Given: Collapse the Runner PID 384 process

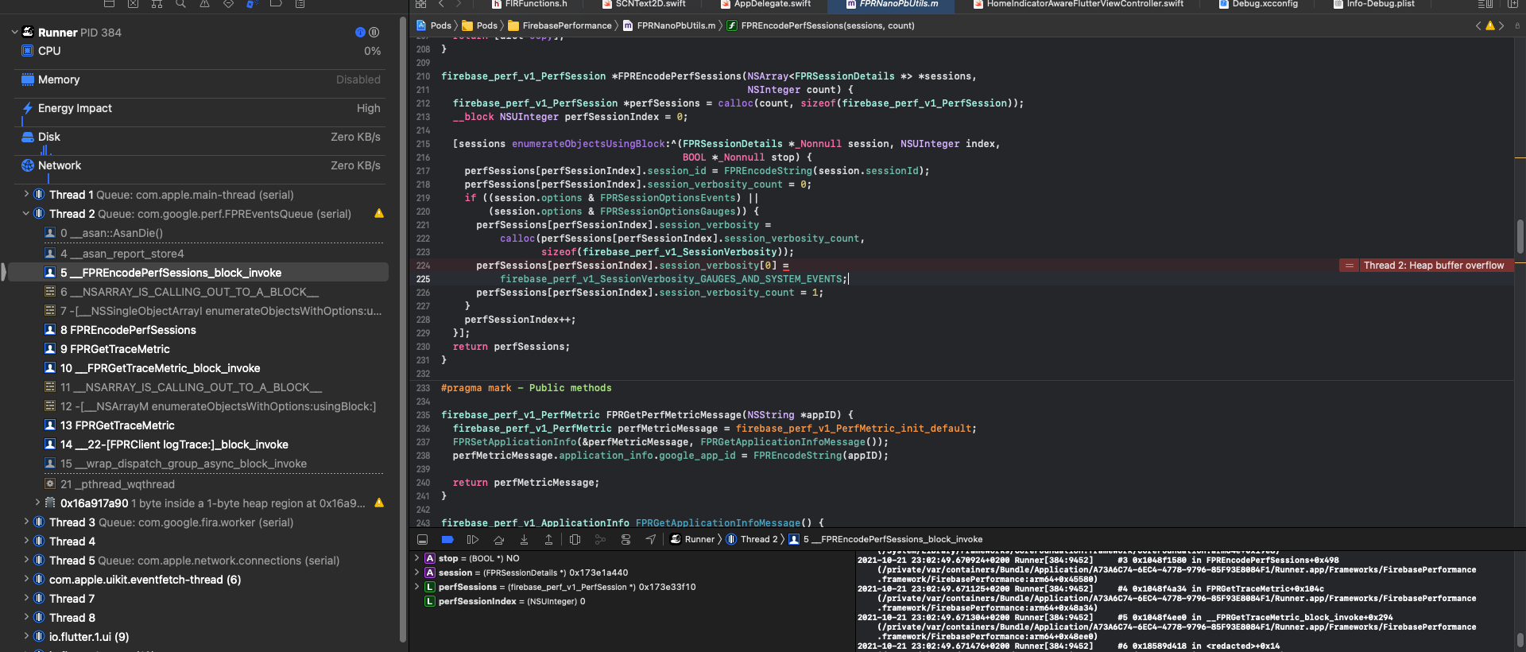Looking at the screenshot, I should [14, 33].
